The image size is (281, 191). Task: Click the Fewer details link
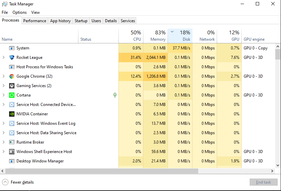[x=22, y=182]
